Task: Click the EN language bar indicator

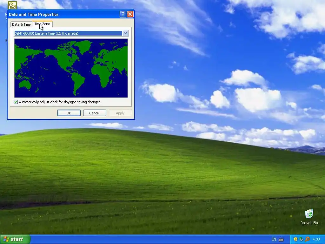Action: coord(274,240)
